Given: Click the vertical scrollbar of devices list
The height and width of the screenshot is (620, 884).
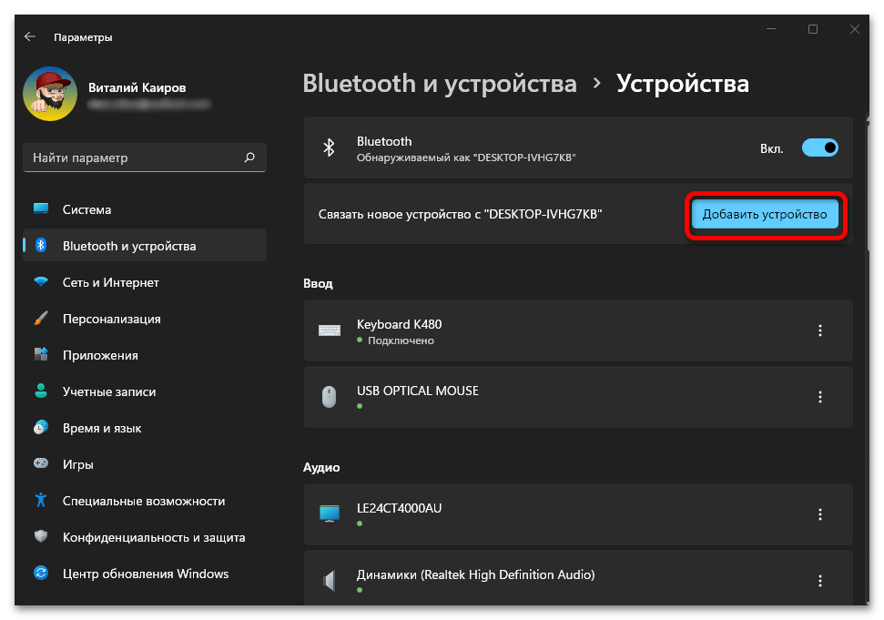Looking at the screenshot, I should [x=867, y=186].
